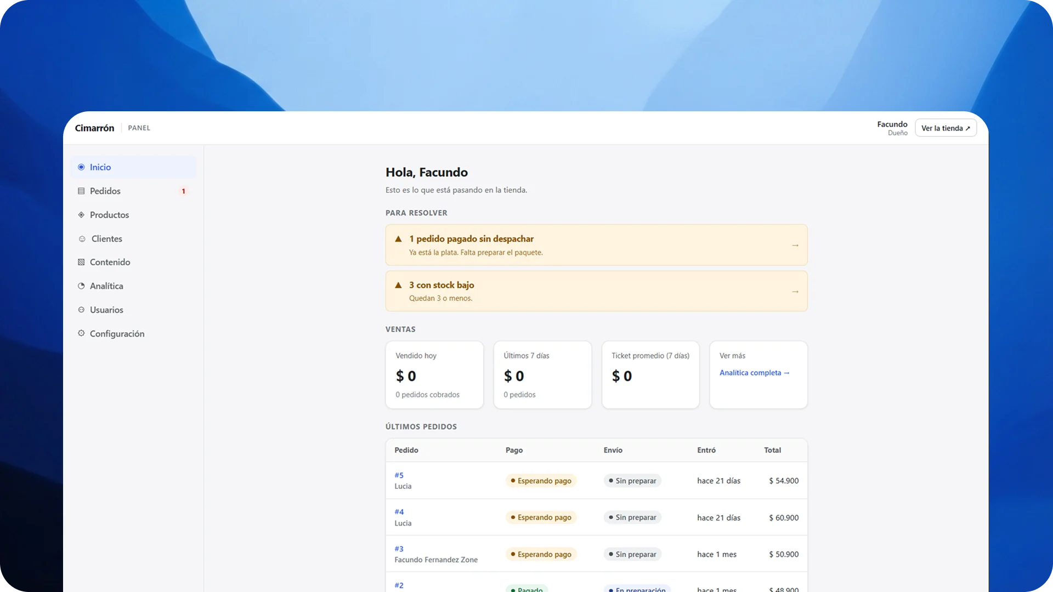Screen dimensions: 1053x592
Task: Open the Contenido section
Action: tap(133, 262)
